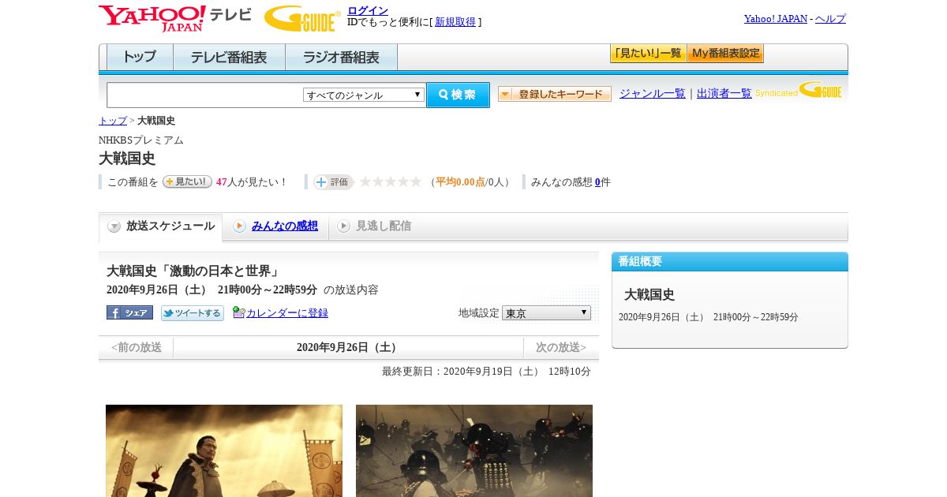Click the orange arrow icon beside みんなの感想
The width and height of the screenshot is (947, 497).
(239, 226)
